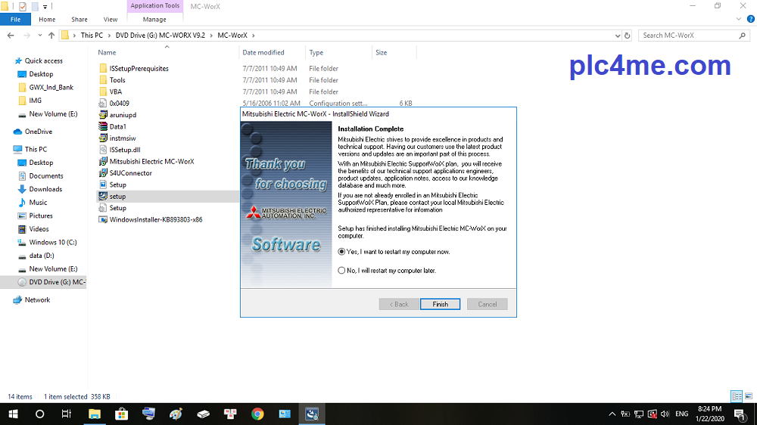Expand the Quick access tree node
The image size is (757, 425).
7,61
